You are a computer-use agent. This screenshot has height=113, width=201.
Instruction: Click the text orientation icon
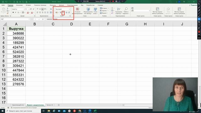pos(45,9)
